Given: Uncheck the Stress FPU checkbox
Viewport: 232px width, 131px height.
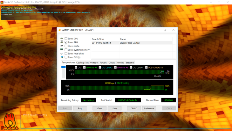Looking at the screenshot, I should pos(66,42).
